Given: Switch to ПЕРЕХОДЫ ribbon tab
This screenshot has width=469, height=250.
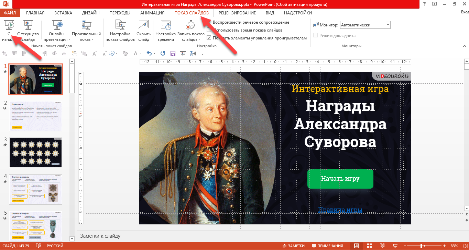Looking at the screenshot, I should pyautogui.click(x=120, y=13).
